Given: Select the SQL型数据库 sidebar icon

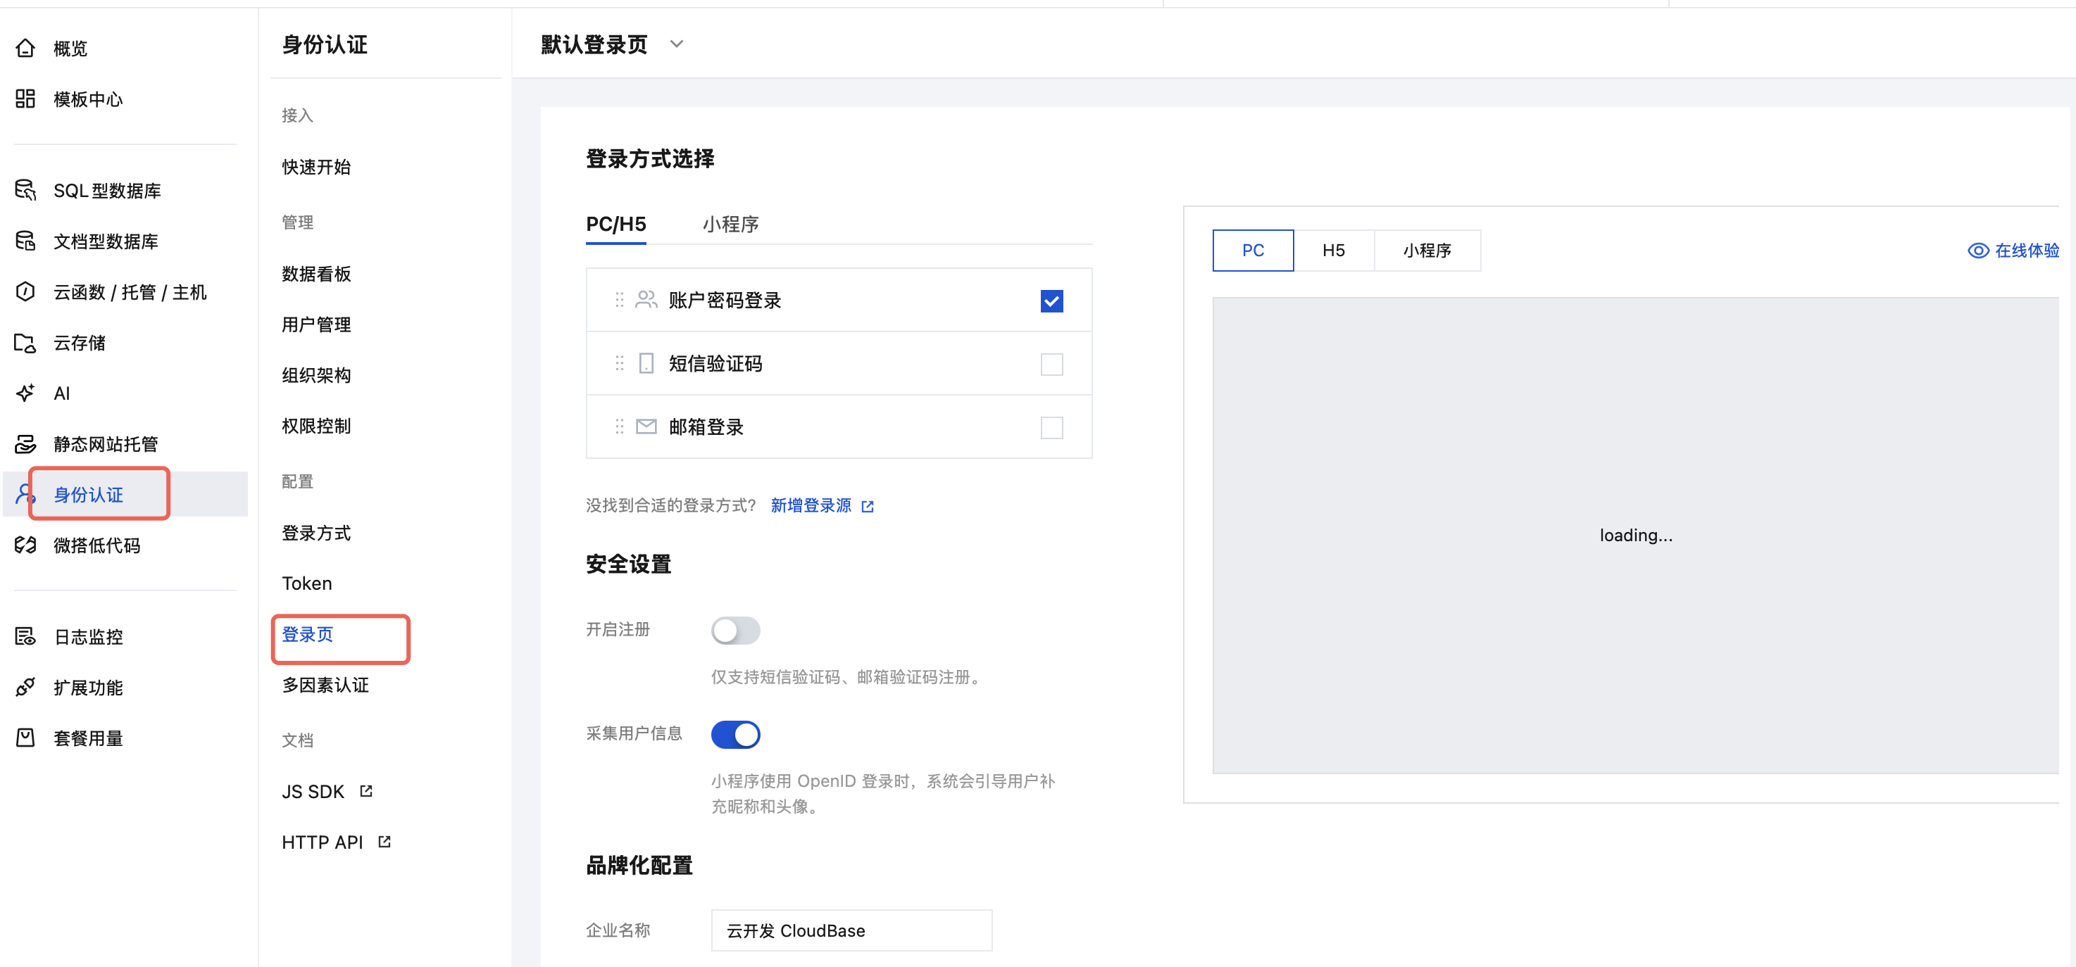Looking at the screenshot, I should coord(25,190).
